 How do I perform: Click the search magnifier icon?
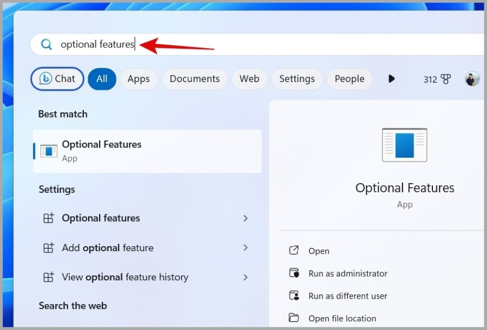pyautogui.click(x=47, y=44)
